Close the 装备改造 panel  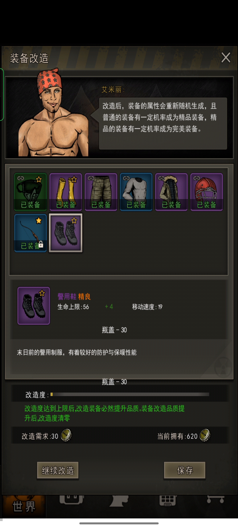tap(226, 58)
